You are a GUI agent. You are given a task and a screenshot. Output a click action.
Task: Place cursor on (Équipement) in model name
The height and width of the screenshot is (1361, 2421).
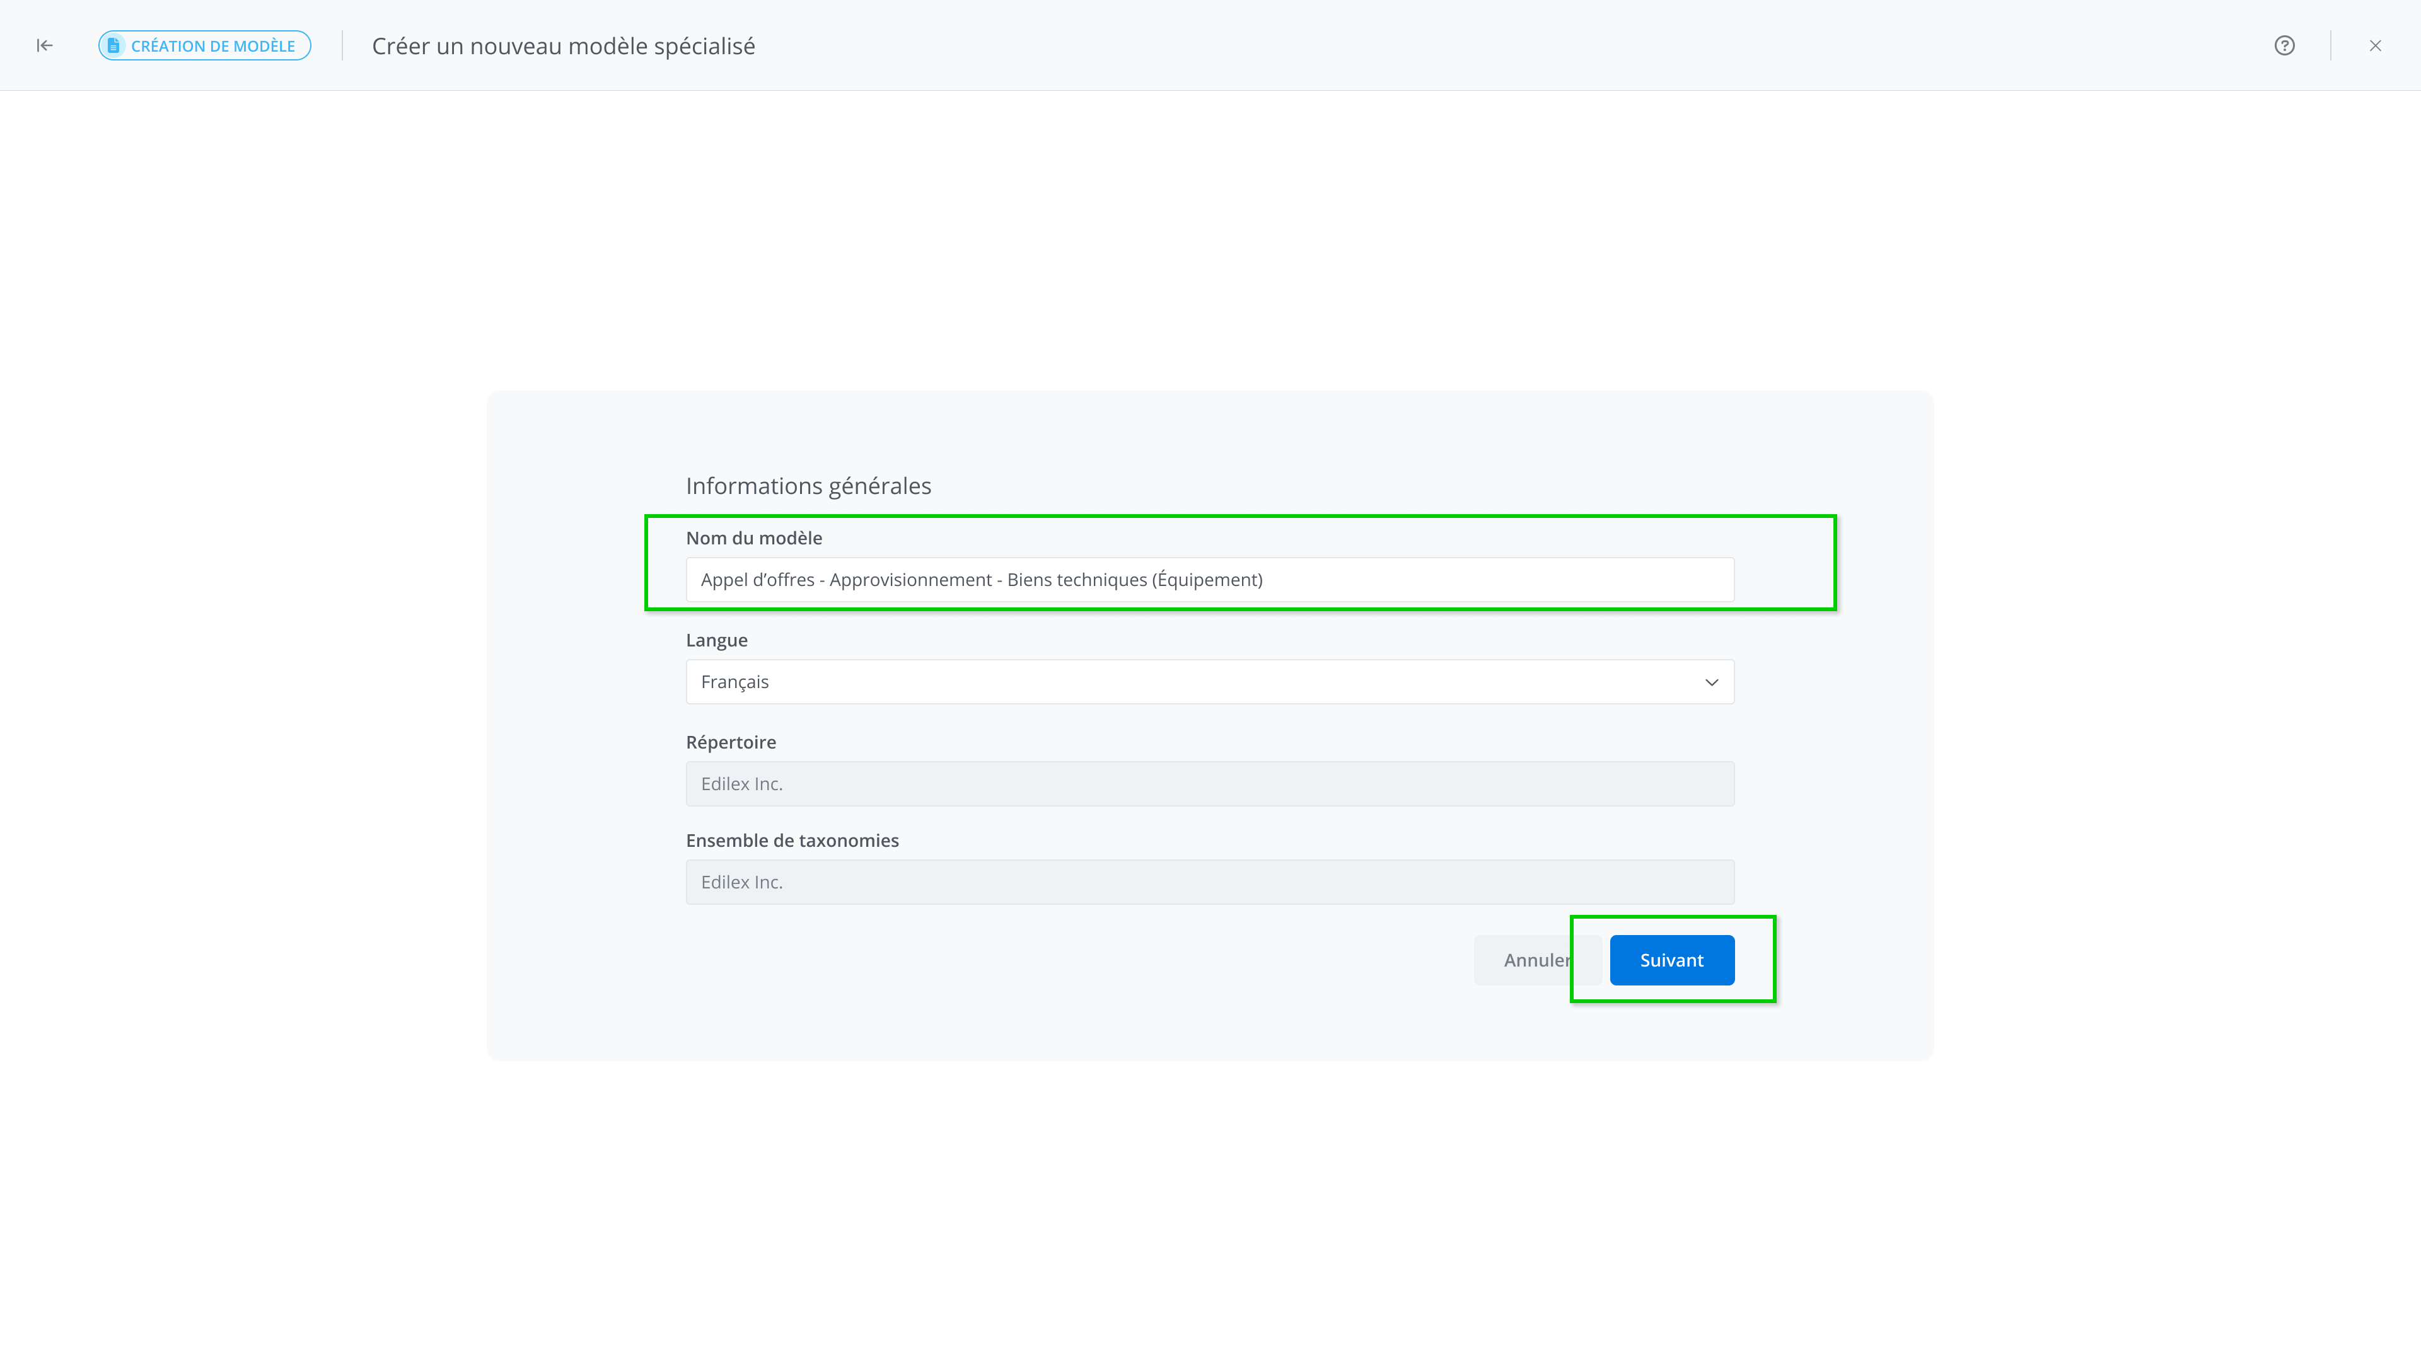click(1207, 580)
